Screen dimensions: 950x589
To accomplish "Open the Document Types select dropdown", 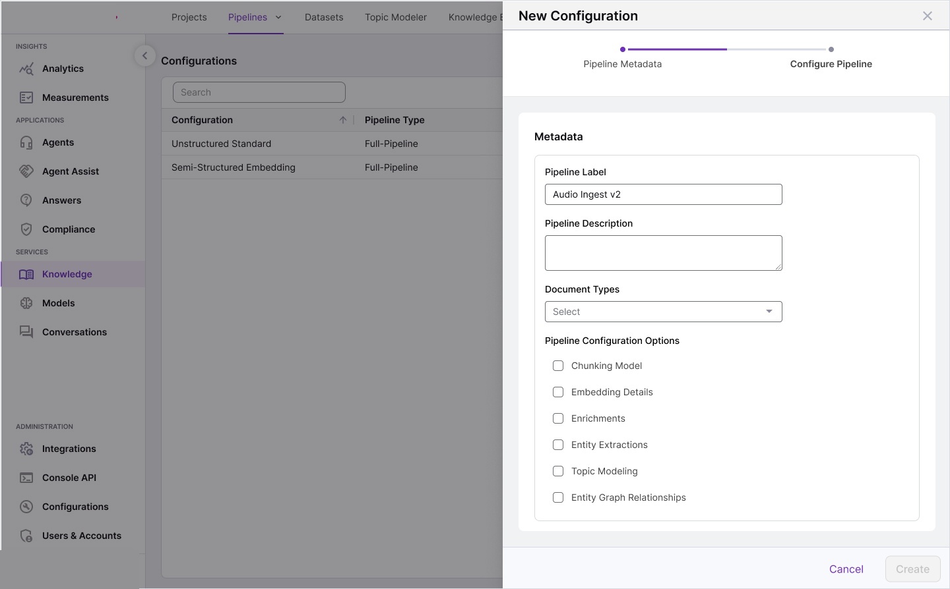I will coord(663,311).
